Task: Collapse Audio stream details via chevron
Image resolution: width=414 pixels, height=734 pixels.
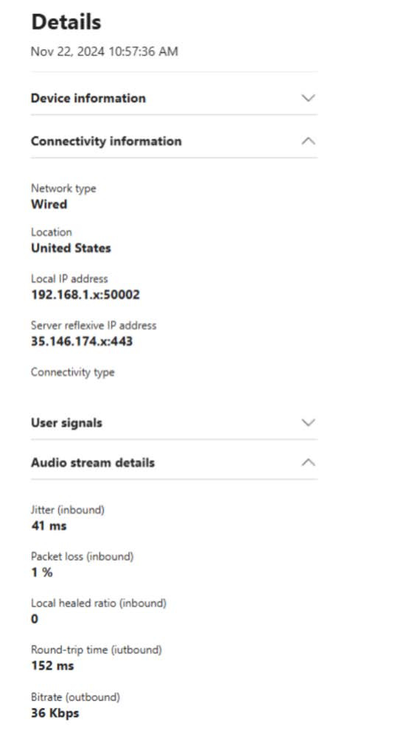Action: click(x=308, y=463)
